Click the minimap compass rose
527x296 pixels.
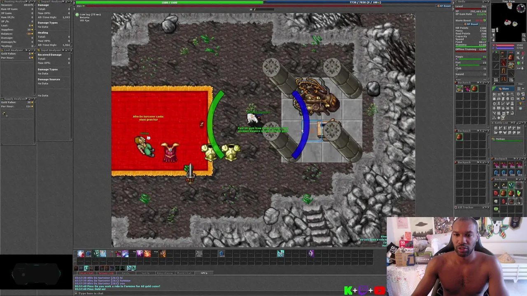tap(521, 8)
